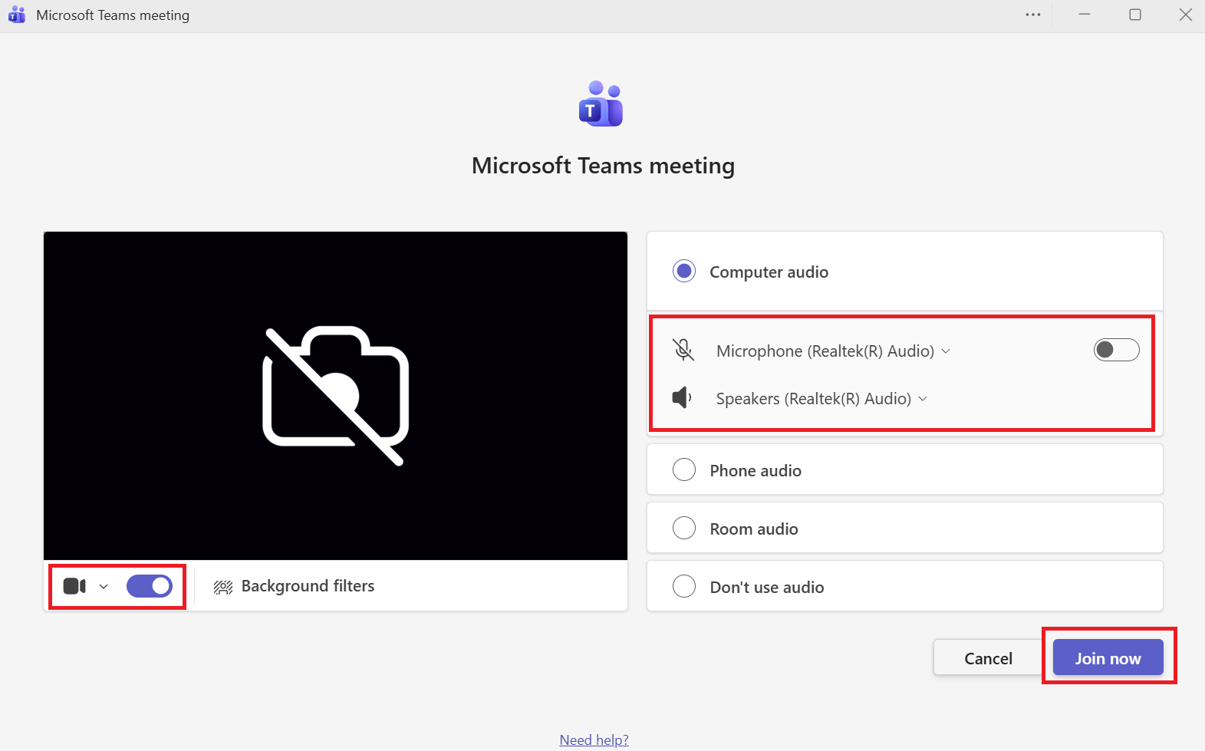
Task: Click the muted microphone icon
Action: [x=683, y=350]
